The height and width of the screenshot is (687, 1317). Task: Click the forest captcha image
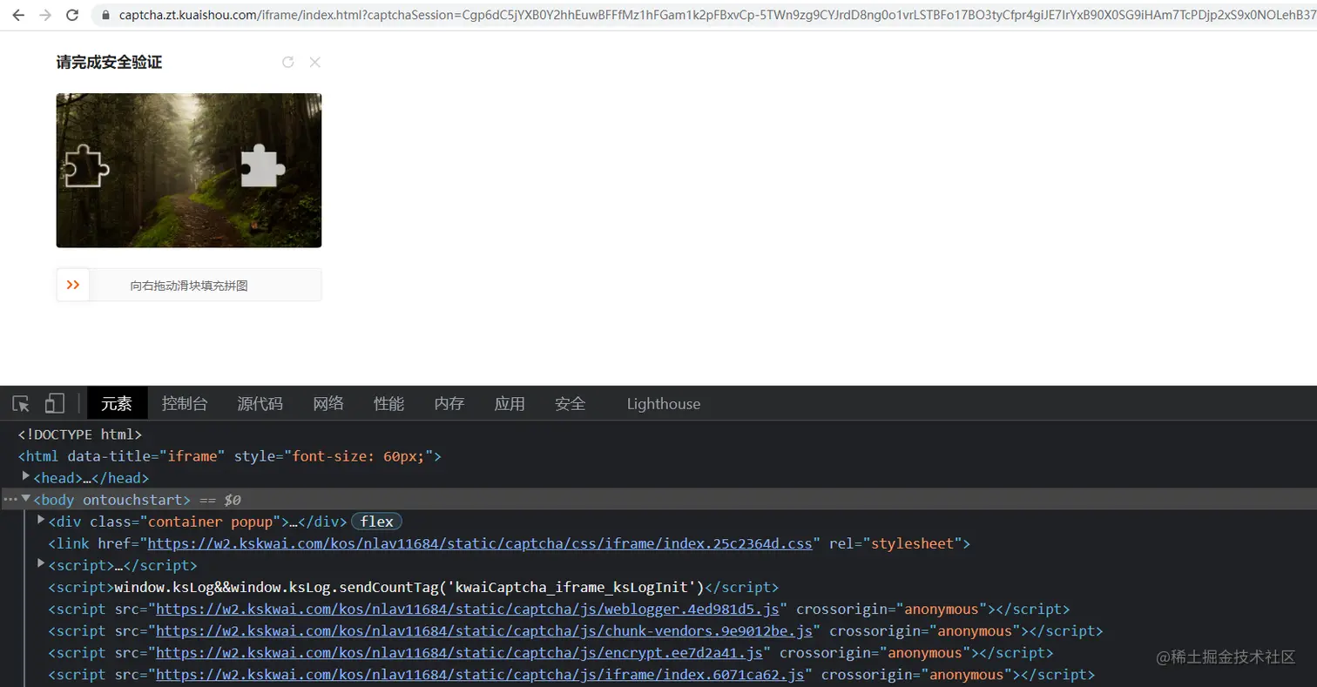189,170
